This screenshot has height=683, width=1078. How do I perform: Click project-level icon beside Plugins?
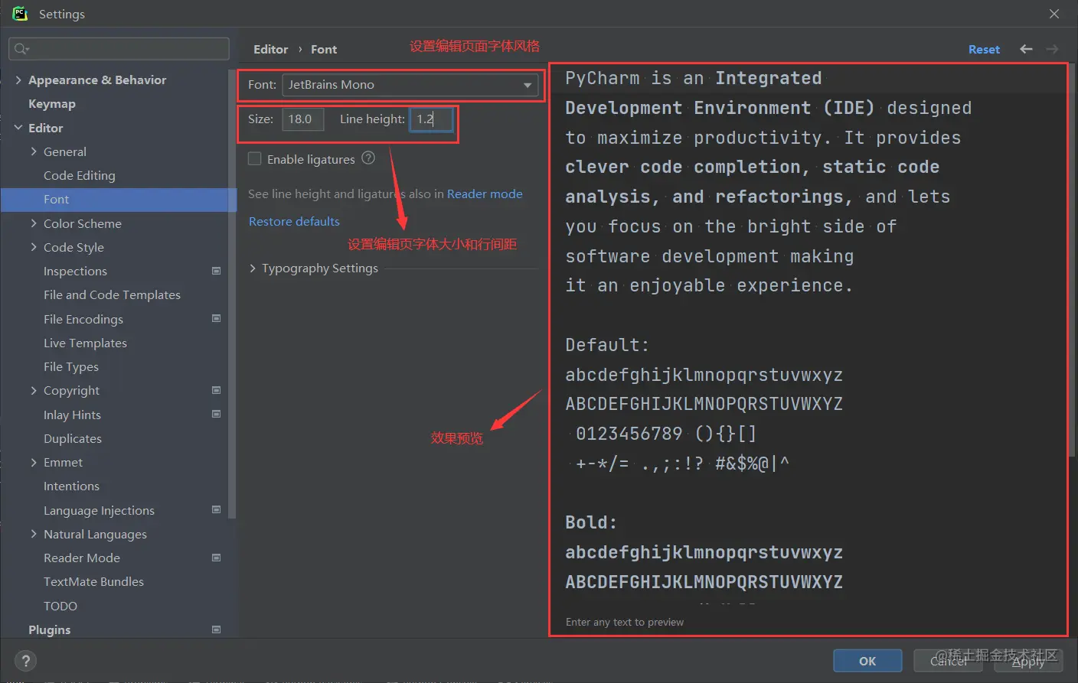coord(216,629)
